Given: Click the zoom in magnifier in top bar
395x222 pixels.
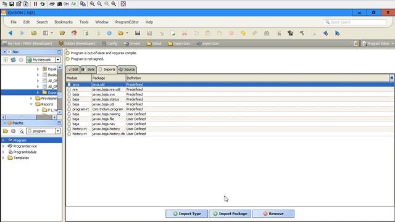Looking at the screenshot, I should pyautogui.click(x=92, y=4).
